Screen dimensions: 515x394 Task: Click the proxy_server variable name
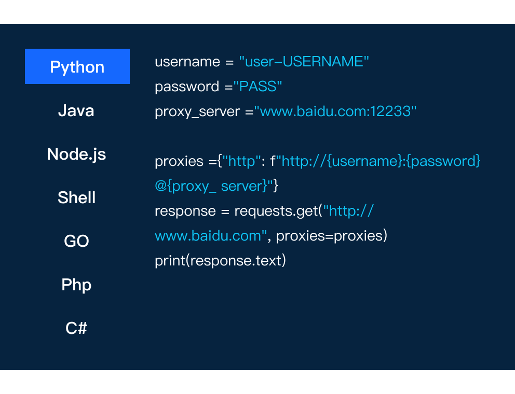(197, 111)
